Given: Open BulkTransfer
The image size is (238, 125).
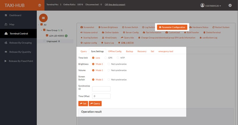Looking at the screenshot, I should 191,32.
